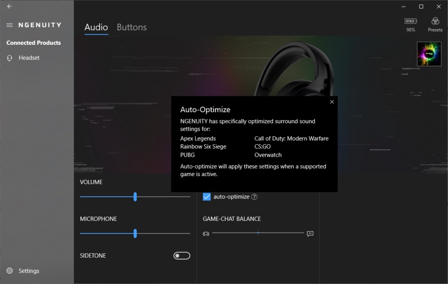Close the NGENUITY window
Screen dimensions: 448x284
pos(439,6)
